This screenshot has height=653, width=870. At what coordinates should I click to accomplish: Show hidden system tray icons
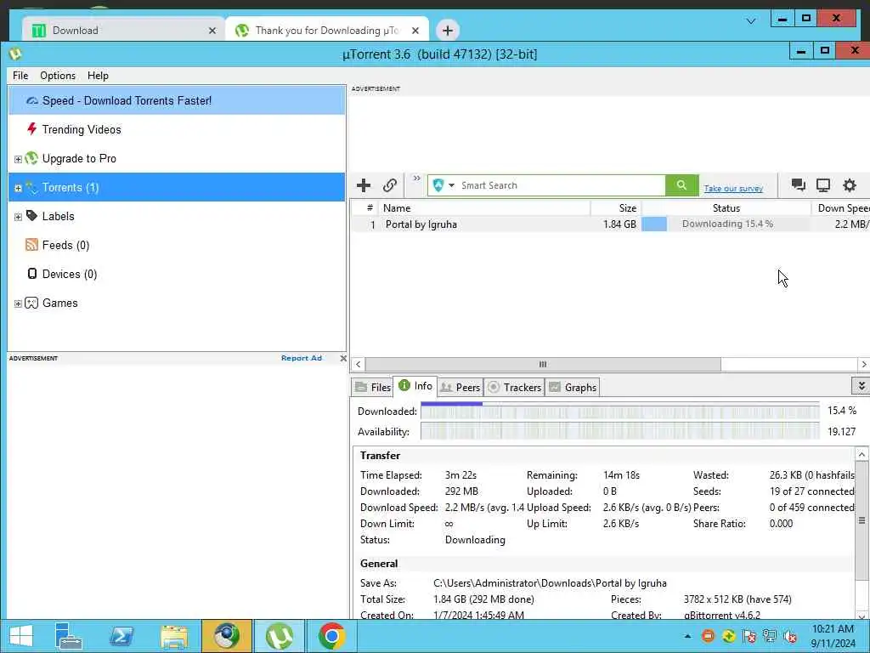tap(687, 636)
